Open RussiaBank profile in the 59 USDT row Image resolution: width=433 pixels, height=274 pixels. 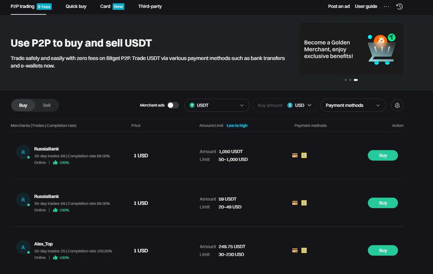(x=46, y=196)
